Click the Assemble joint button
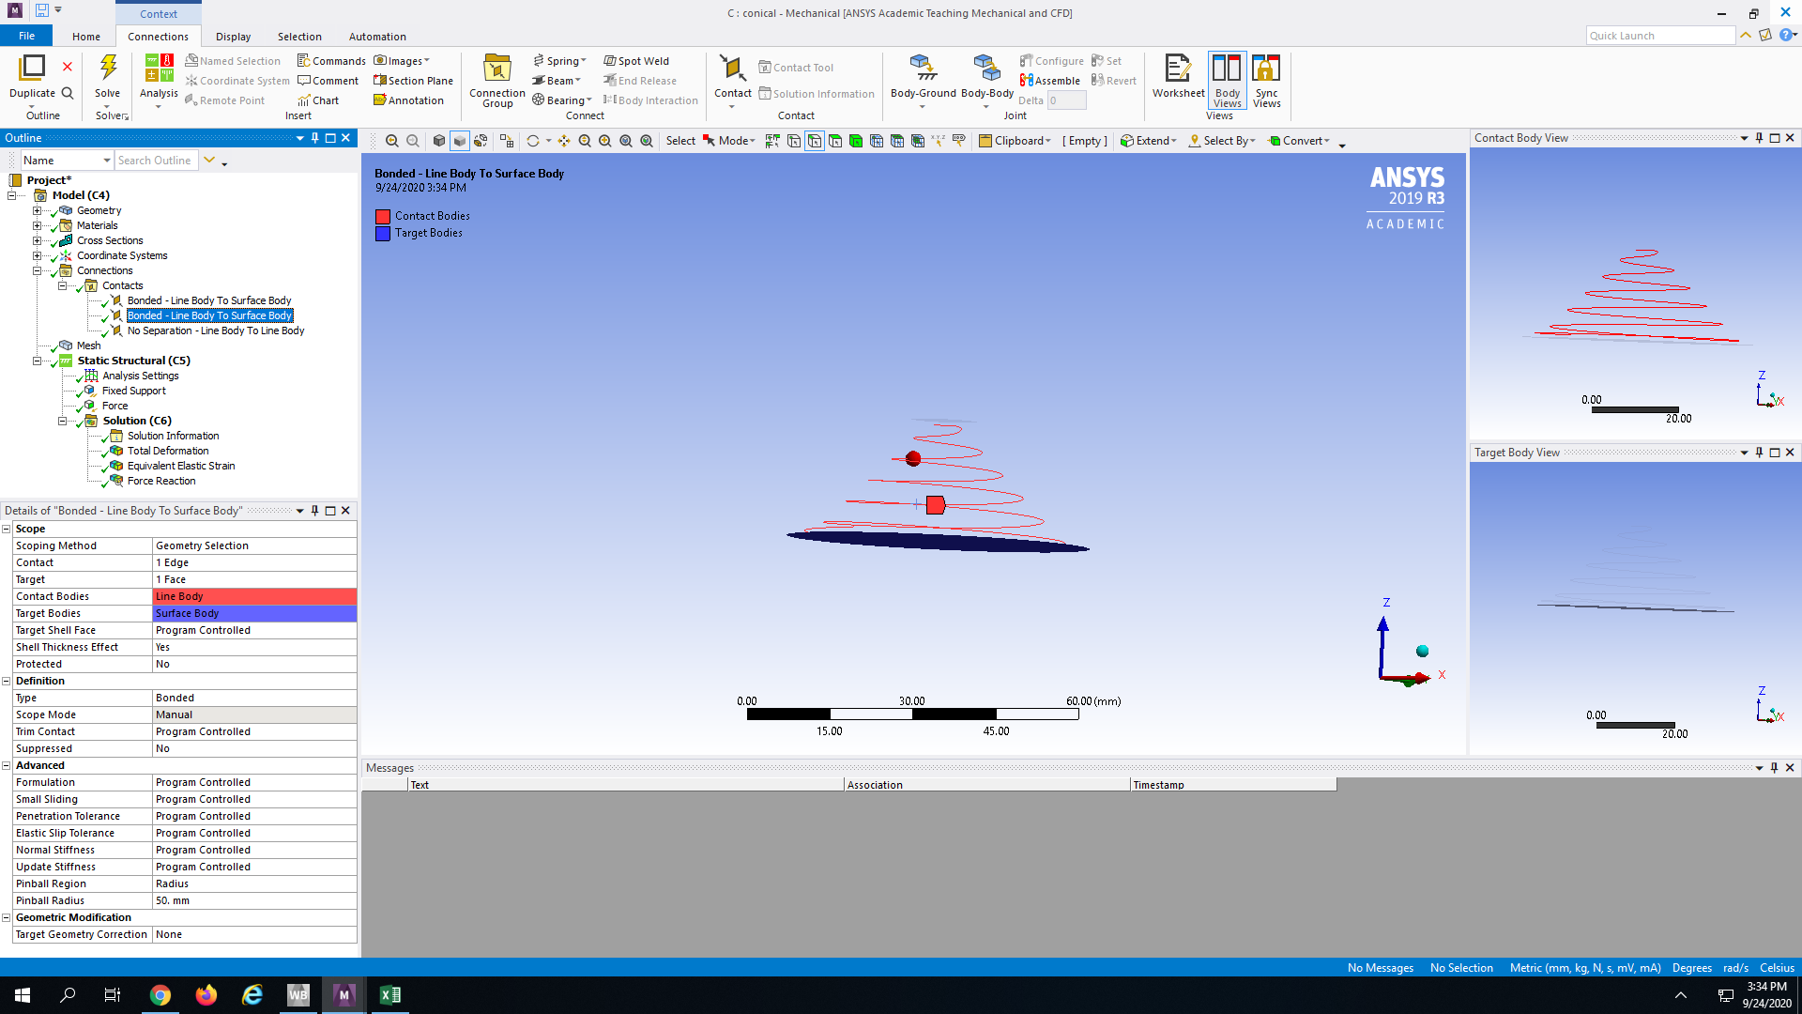Image resolution: width=1802 pixels, height=1014 pixels. 1050,81
